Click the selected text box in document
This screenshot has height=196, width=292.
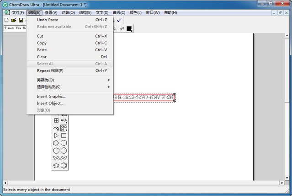144,97
